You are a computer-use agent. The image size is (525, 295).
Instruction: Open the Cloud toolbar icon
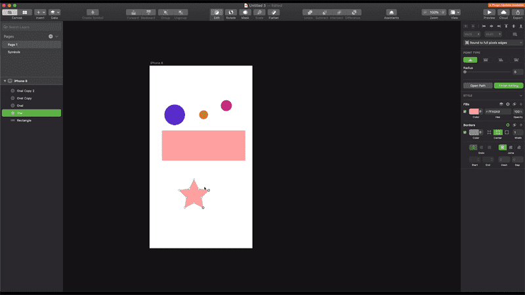click(x=503, y=12)
